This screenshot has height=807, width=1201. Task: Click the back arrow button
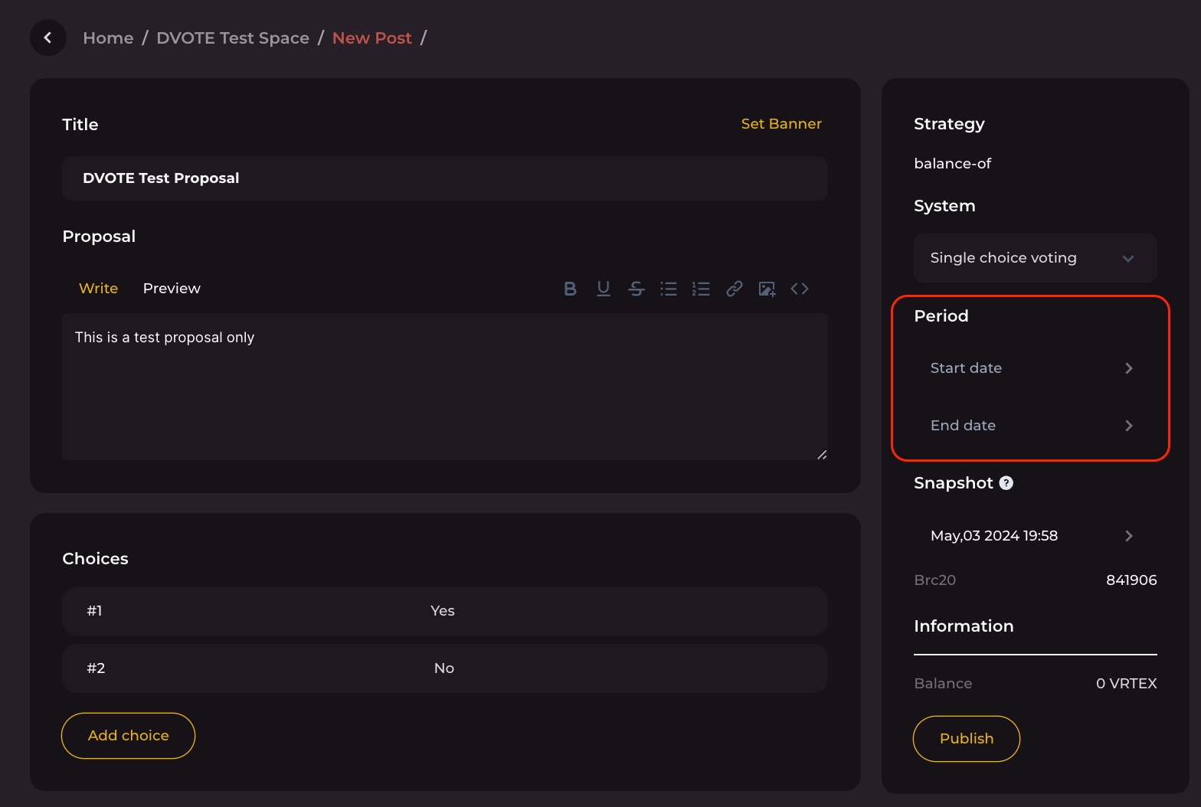[47, 38]
